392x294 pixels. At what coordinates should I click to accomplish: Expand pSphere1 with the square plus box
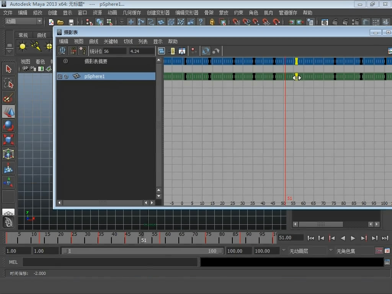60,77
